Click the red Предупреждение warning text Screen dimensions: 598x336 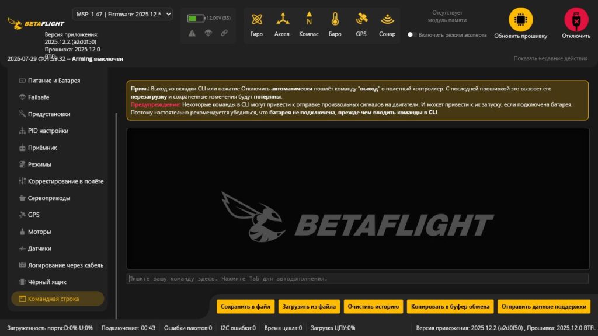tap(155, 104)
